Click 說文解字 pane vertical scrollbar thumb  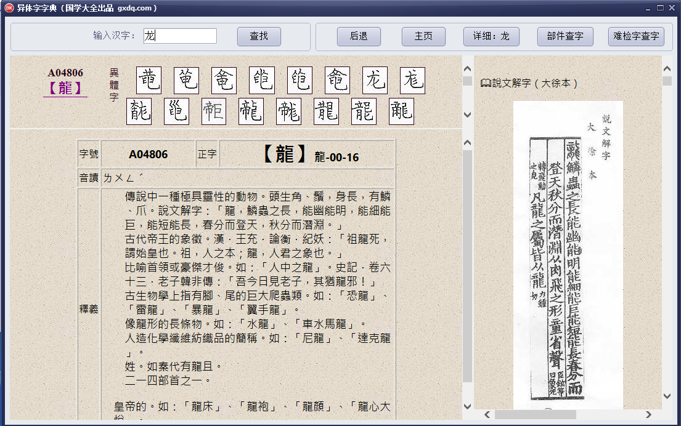(x=667, y=81)
